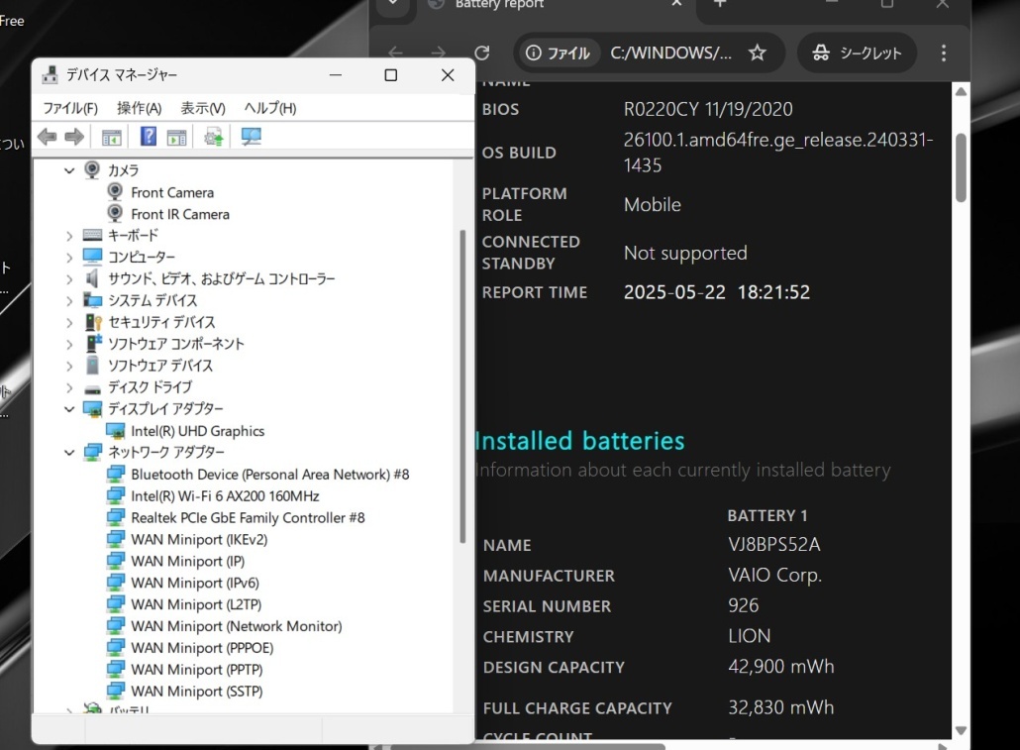The width and height of the screenshot is (1020, 750).
Task: Click the browser scrollbar down arrow
Action: coord(961,730)
